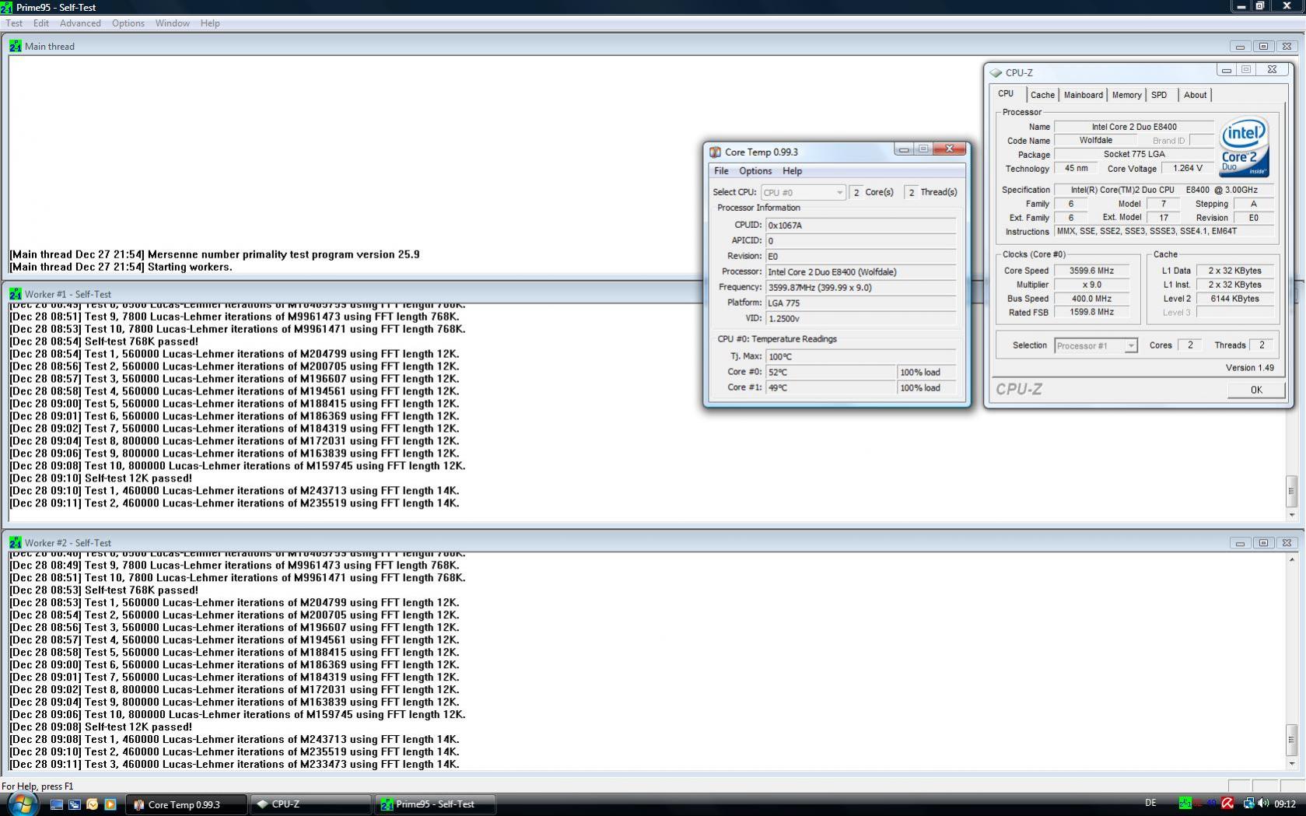
Task: Switch to the Memory tab in CPU-Z
Action: (x=1126, y=95)
